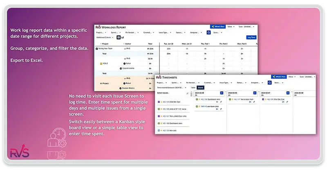Open More menu in Timesheets
This screenshot has width=327, height=170.
[292, 77]
